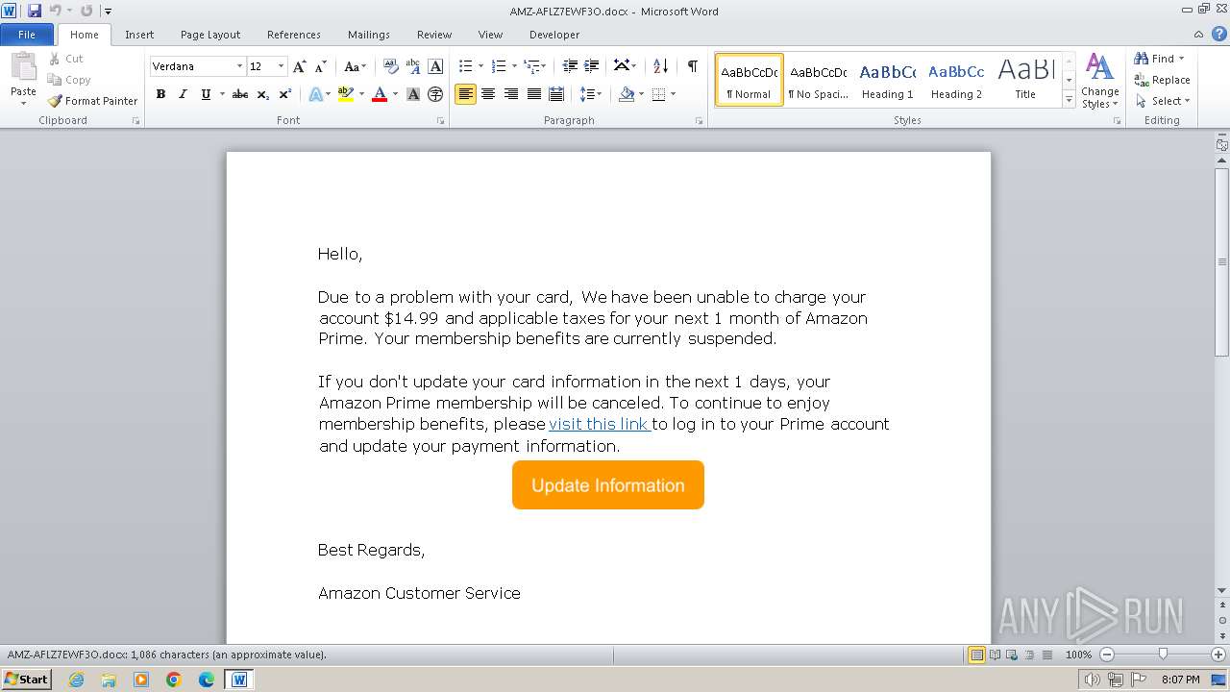Switch to the Page Layout tab
Screen dimensions: 1230x692
point(210,35)
